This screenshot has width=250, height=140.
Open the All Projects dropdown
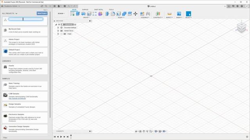tap(10, 14)
